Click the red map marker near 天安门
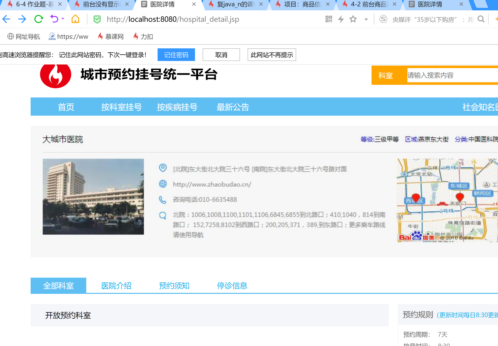Image resolution: width=498 pixels, height=346 pixels. point(460,197)
